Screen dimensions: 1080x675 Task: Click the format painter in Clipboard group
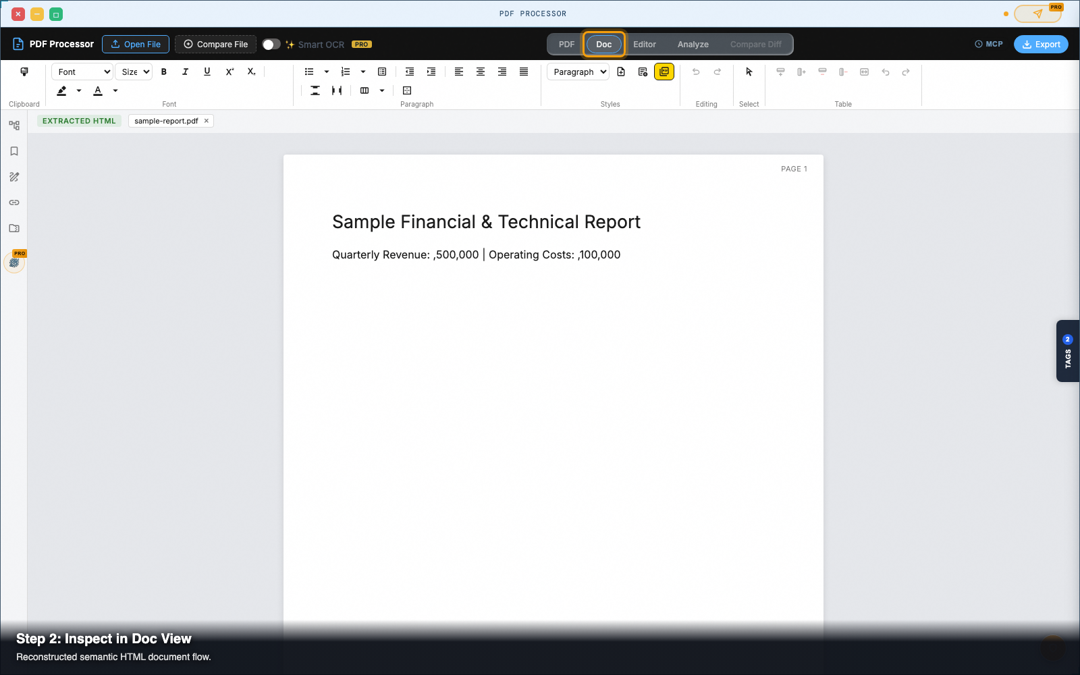[x=24, y=72]
